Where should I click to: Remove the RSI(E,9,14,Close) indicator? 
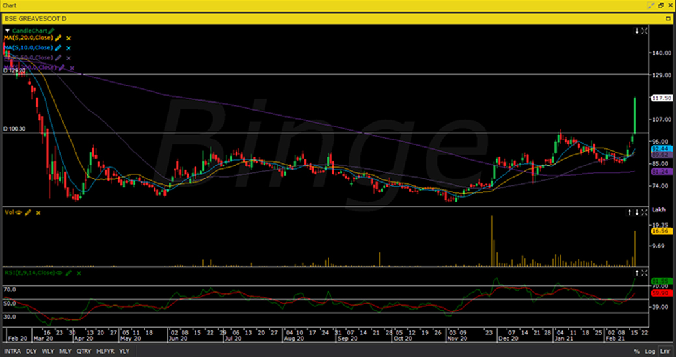point(79,273)
